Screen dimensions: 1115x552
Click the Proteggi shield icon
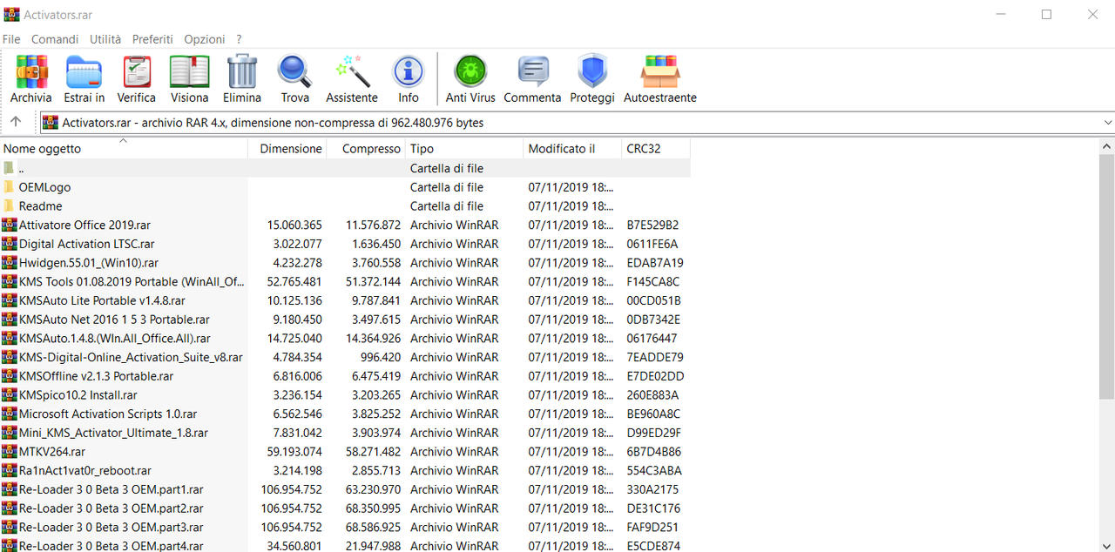click(592, 71)
